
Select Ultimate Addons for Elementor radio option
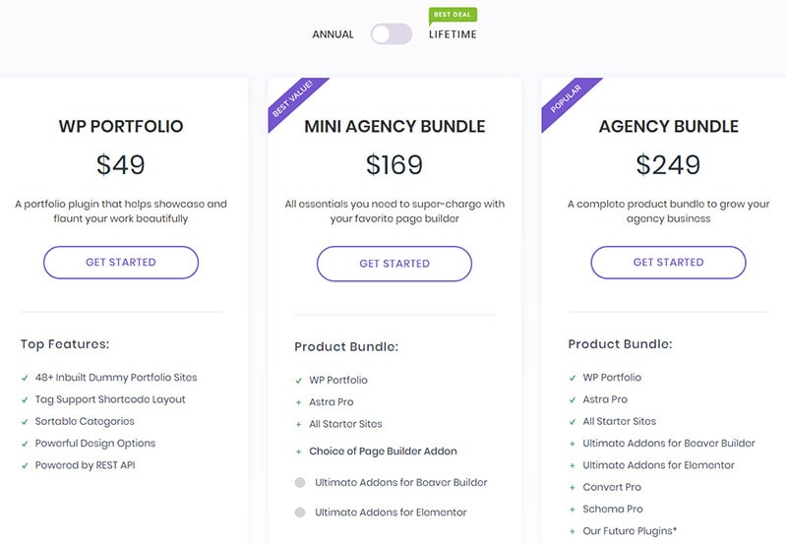pyautogui.click(x=300, y=513)
